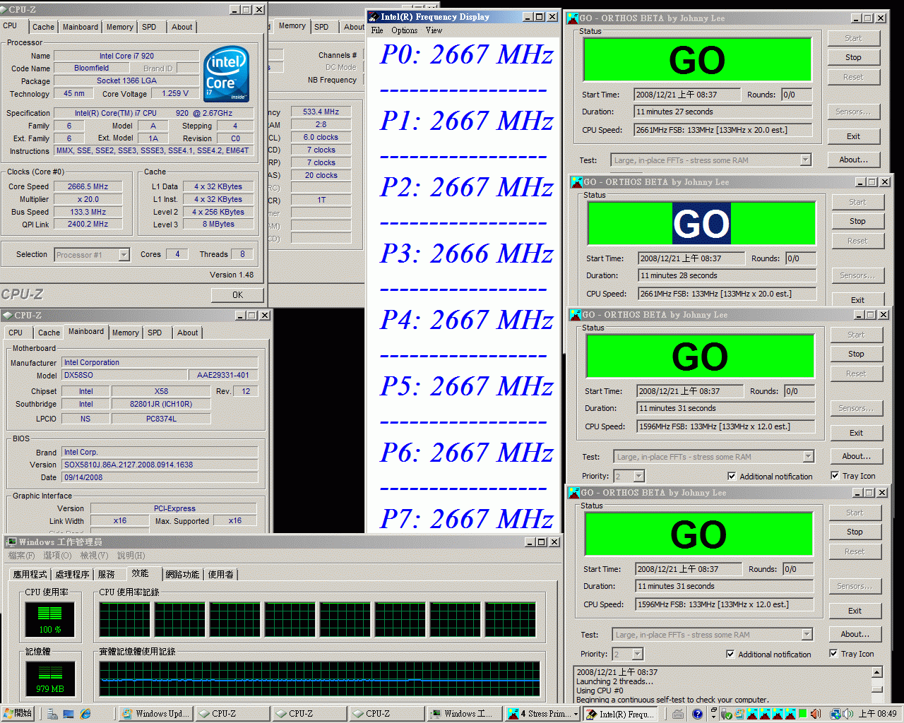Select the 使用者 tab in Task Manager
Screen dimensions: 904x723
(221, 575)
